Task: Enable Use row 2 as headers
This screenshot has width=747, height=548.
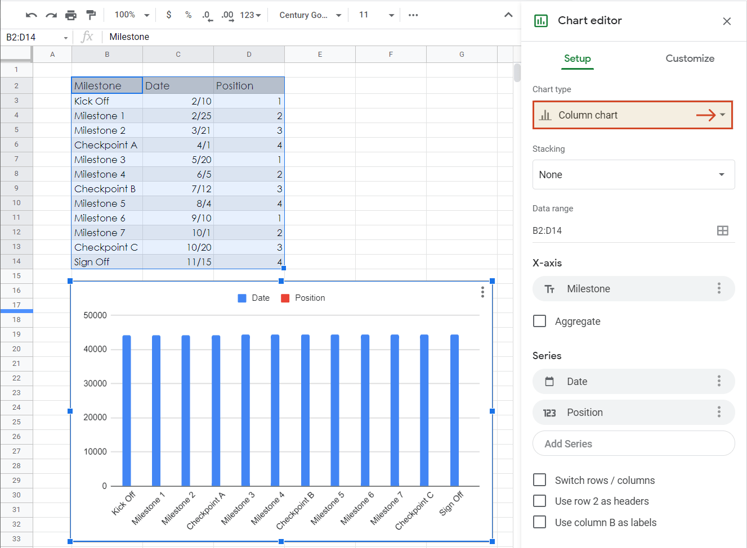Action: [539, 501]
